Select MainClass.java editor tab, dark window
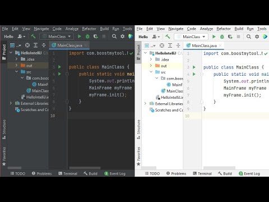The height and width of the screenshot is (202, 269). pos(69,45)
